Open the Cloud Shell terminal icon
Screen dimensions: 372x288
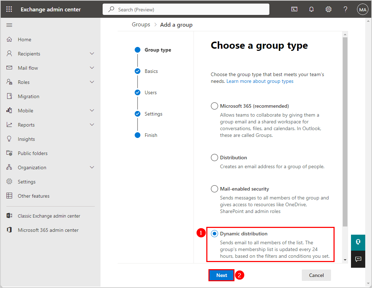click(294, 9)
